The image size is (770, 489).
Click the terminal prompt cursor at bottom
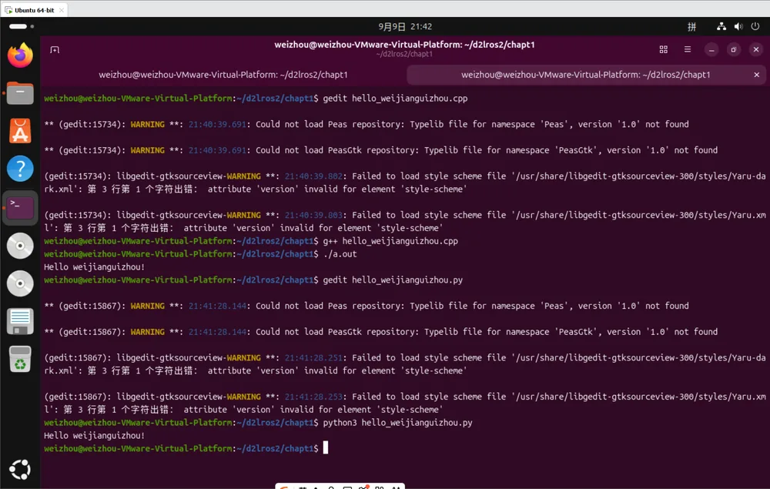click(325, 448)
